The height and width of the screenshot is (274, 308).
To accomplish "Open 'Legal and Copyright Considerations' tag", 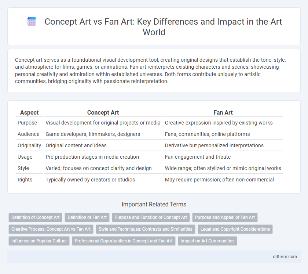I will point(235,229).
